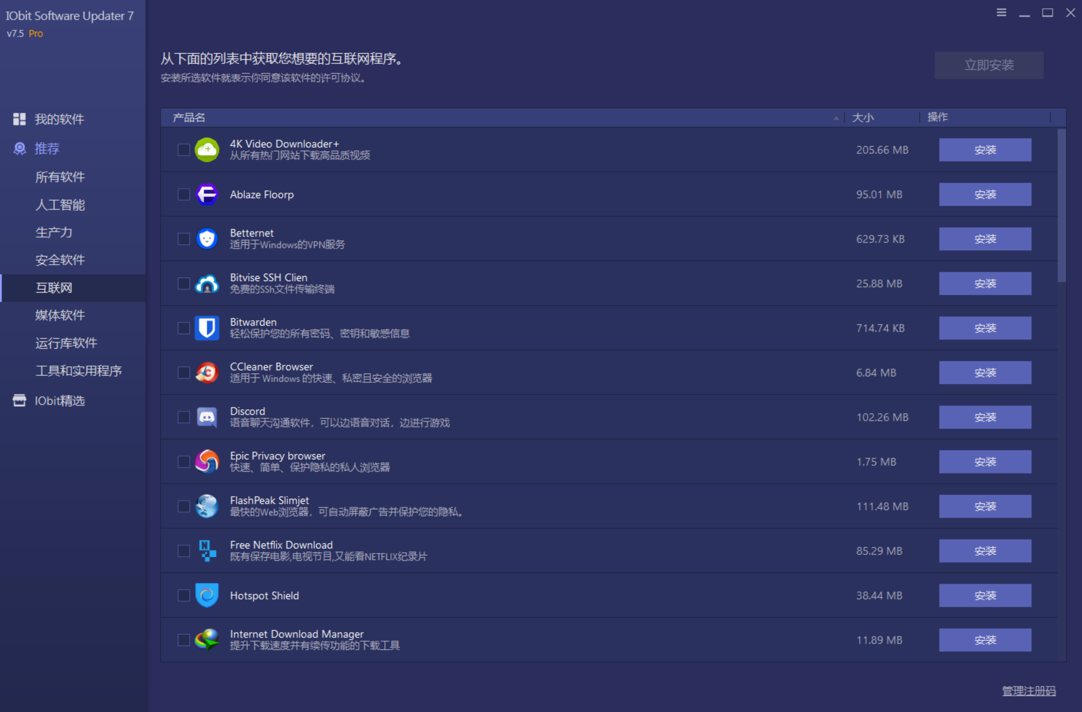The image size is (1082, 712).
Task: Install Hotspot Shield
Action: [x=985, y=595]
